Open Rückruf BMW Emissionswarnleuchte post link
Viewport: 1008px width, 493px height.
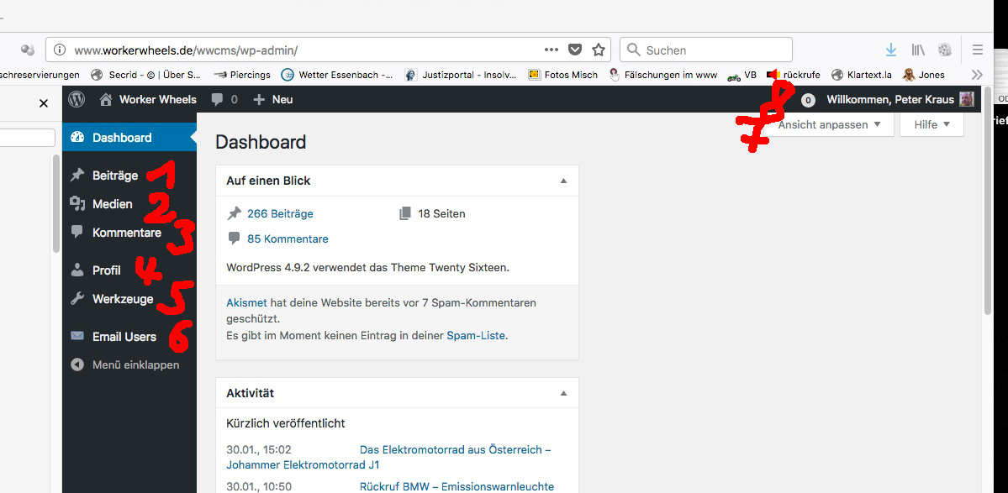click(x=457, y=486)
